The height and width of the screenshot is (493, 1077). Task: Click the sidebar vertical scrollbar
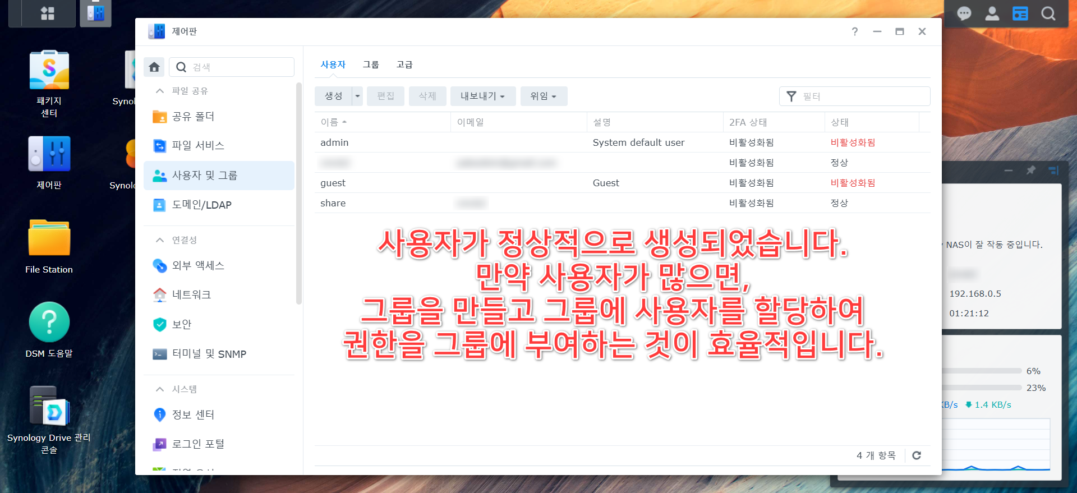(299, 193)
